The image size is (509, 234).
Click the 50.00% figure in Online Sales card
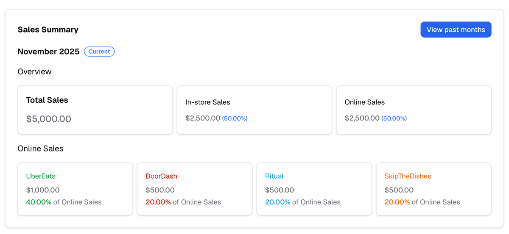click(394, 118)
